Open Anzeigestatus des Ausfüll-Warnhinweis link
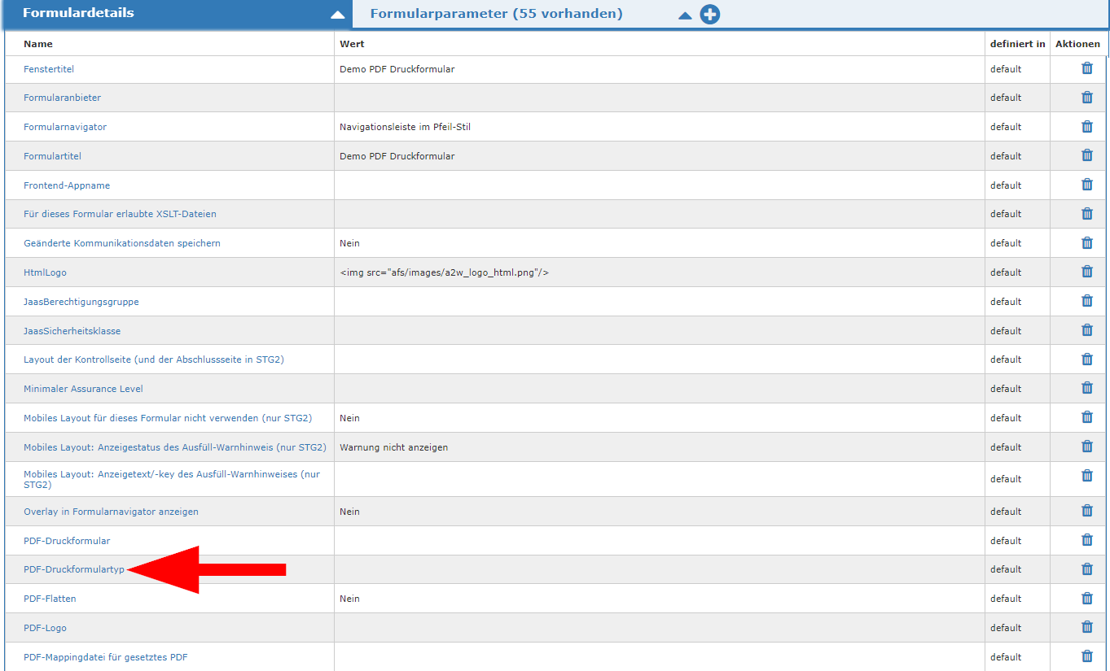This screenshot has width=1110, height=671. coord(175,447)
